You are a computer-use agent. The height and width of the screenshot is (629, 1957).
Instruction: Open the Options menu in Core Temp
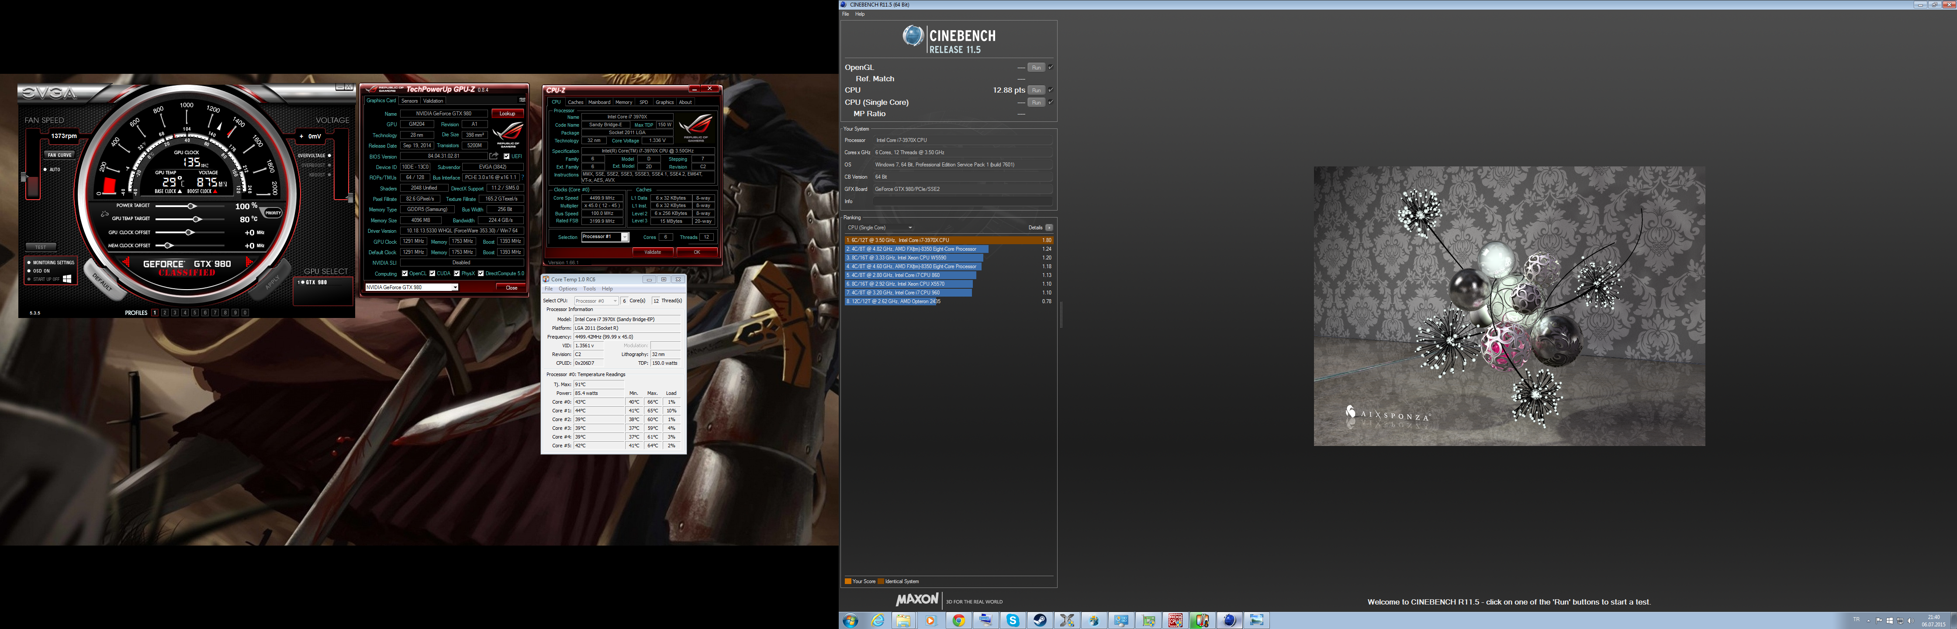[x=567, y=289]
